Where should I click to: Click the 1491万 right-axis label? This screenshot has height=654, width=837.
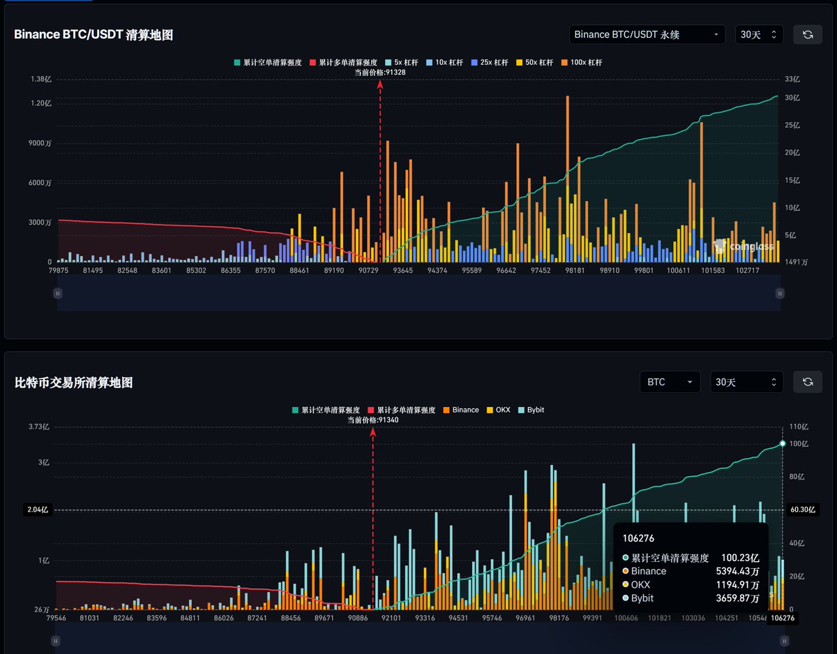tap(797, 262)
